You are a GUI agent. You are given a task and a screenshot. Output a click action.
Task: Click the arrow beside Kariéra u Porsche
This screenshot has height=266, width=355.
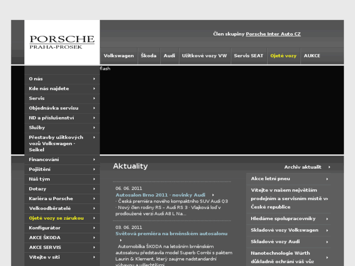click(x=94, y=199)
